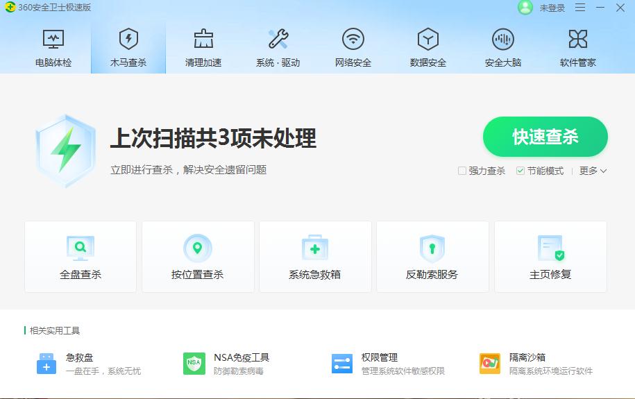
Task: Click the user avatar icon
Action: (x=525, y=8)
